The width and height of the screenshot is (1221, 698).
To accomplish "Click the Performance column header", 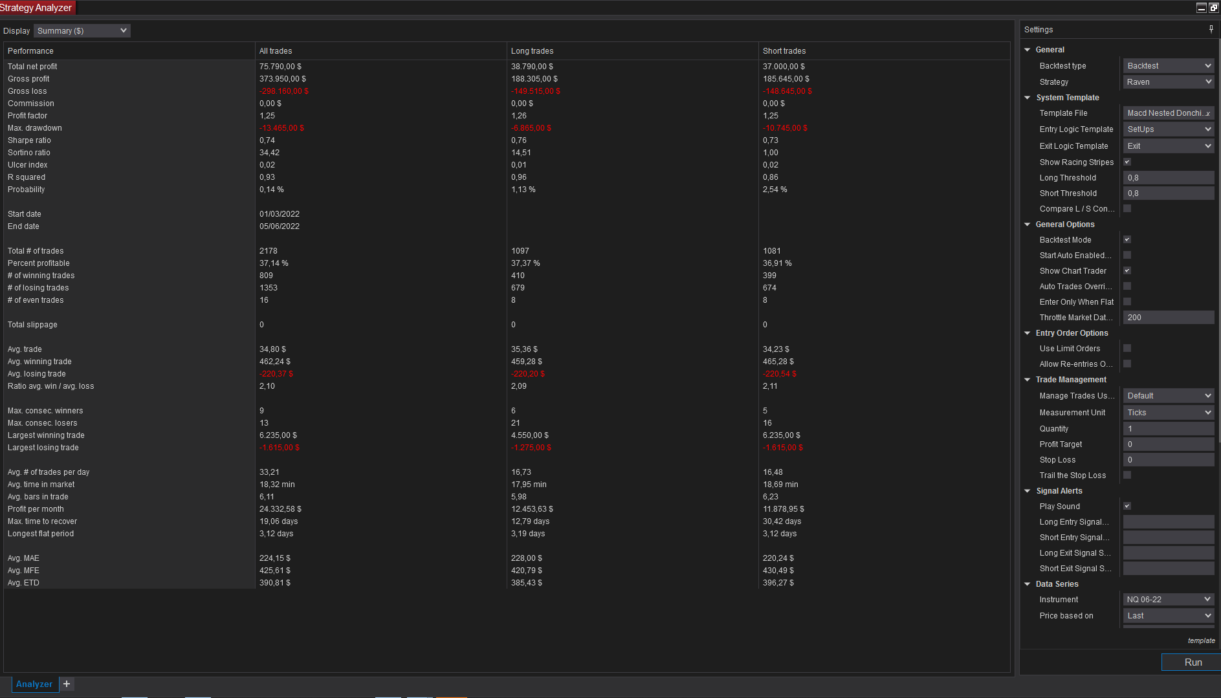I will click(x=129, y=51).
